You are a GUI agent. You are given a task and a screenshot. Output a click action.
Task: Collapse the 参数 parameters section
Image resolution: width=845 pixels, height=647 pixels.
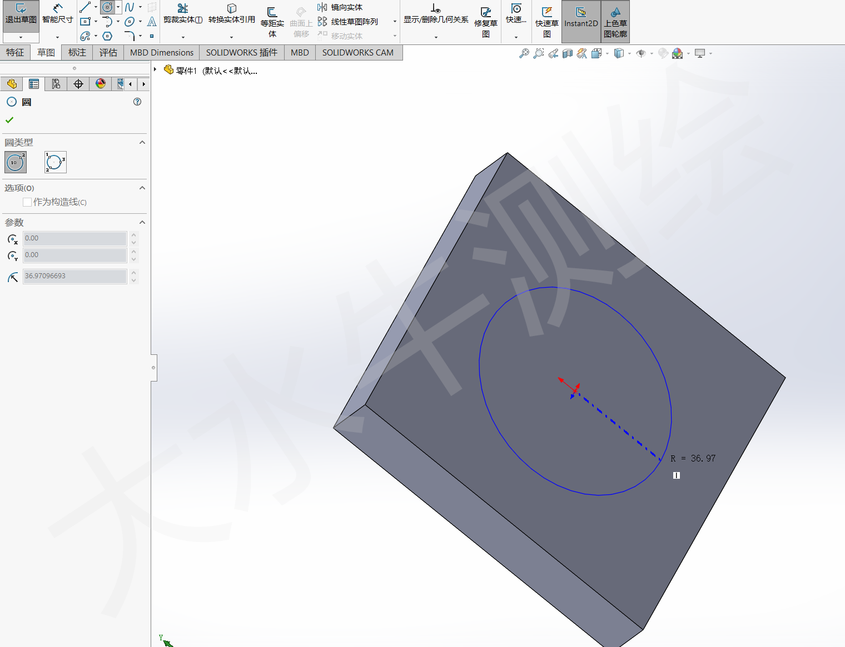pyautogui.click(x=142, y=222)
